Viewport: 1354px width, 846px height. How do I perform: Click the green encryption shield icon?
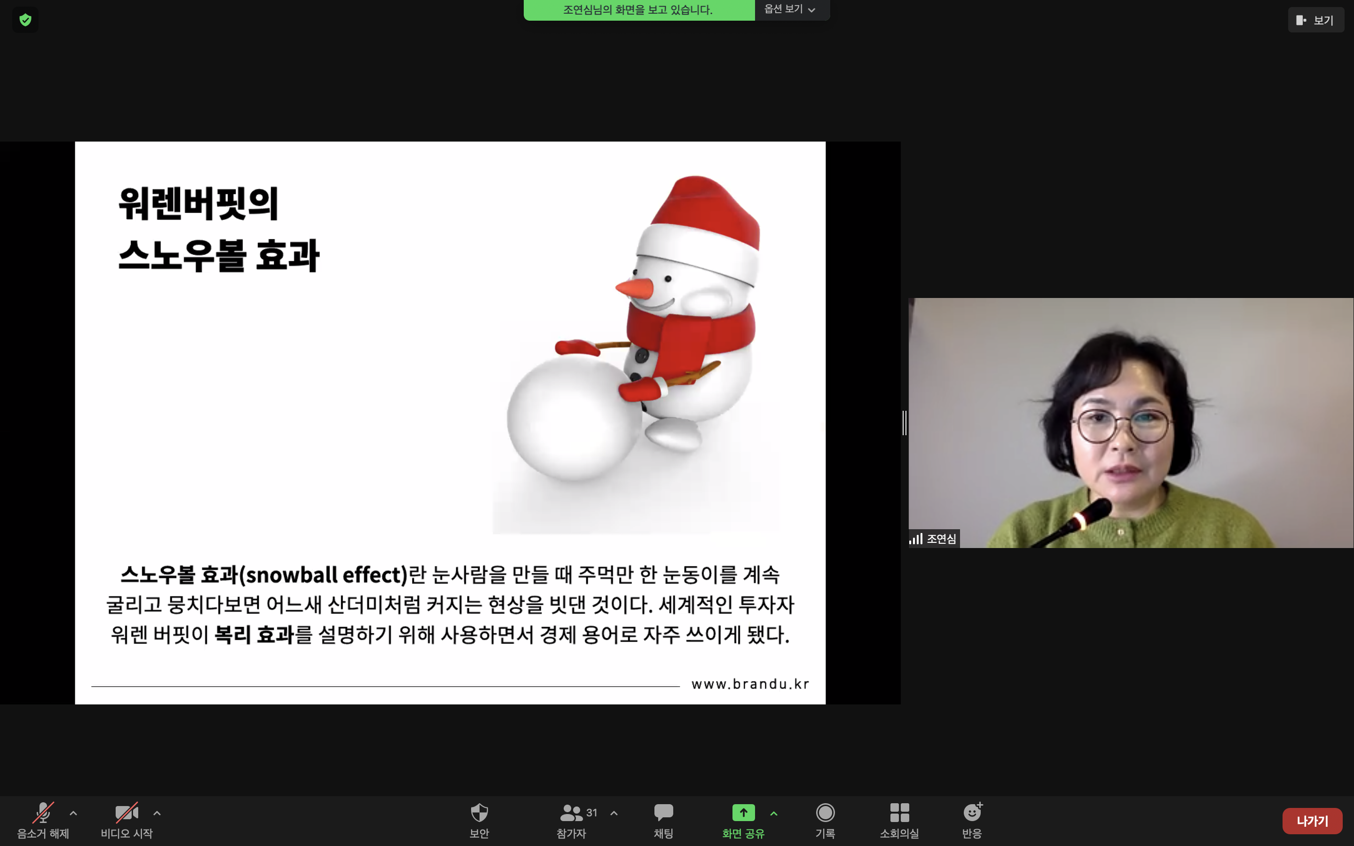[x=25, y=20]
